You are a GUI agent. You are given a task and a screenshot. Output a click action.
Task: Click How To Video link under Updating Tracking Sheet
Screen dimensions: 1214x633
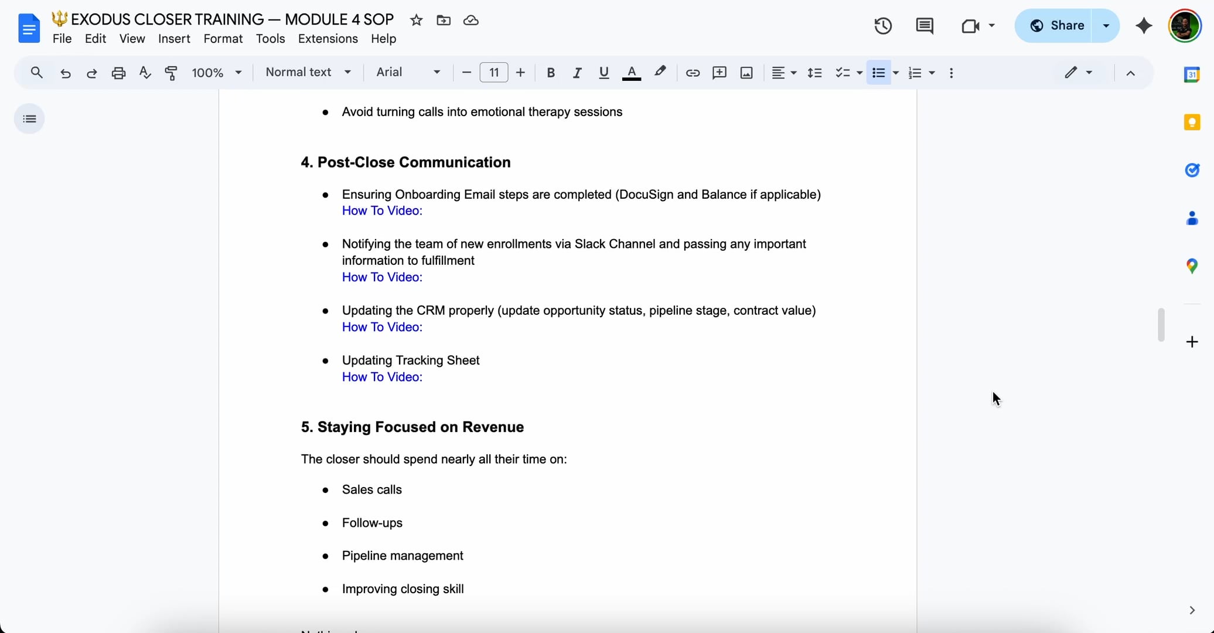click(382, 377)
